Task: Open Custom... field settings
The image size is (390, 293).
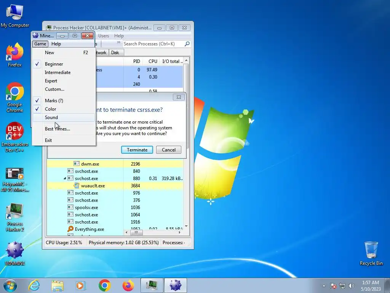Action: 64,89
